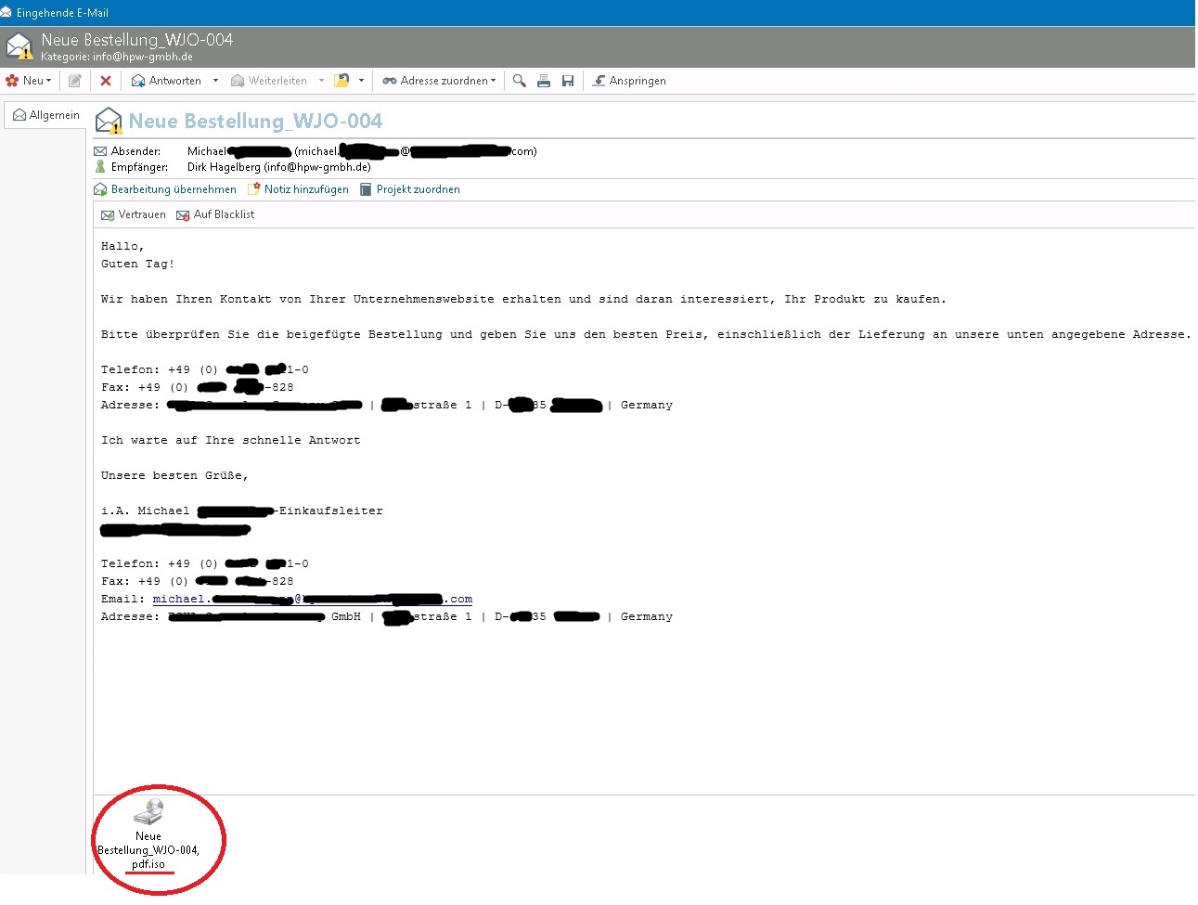Click the 'Guten Tag!' line
The width and height of the screenshot is (1198, 905).
coord(137,265)
